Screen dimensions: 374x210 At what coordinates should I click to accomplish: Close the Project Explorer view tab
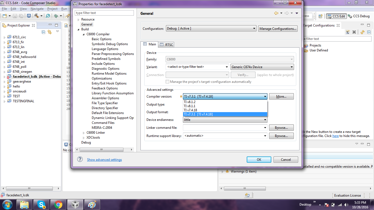tap(33, 25)
